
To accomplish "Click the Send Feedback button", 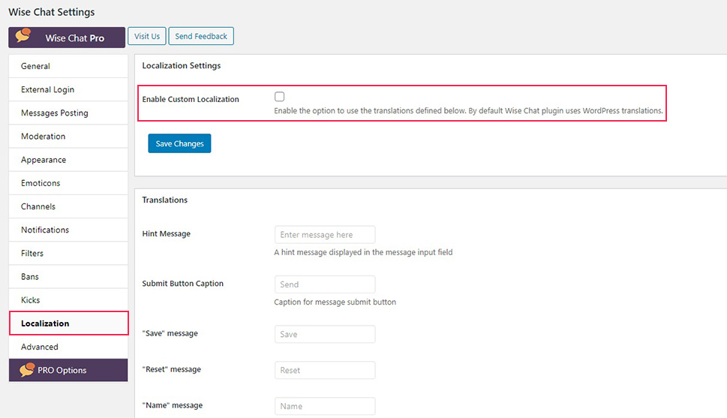I will (201, 36).
